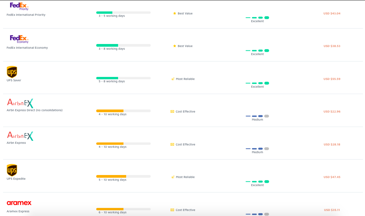
Task: Click the UPS Saver shield logo
Action: click(12, 72)
